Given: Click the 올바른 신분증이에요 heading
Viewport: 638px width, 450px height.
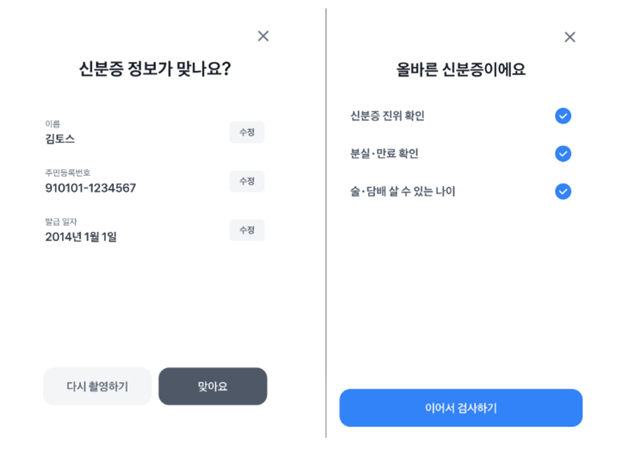Looking at the screenshot, I should click(x=461, y=69).
